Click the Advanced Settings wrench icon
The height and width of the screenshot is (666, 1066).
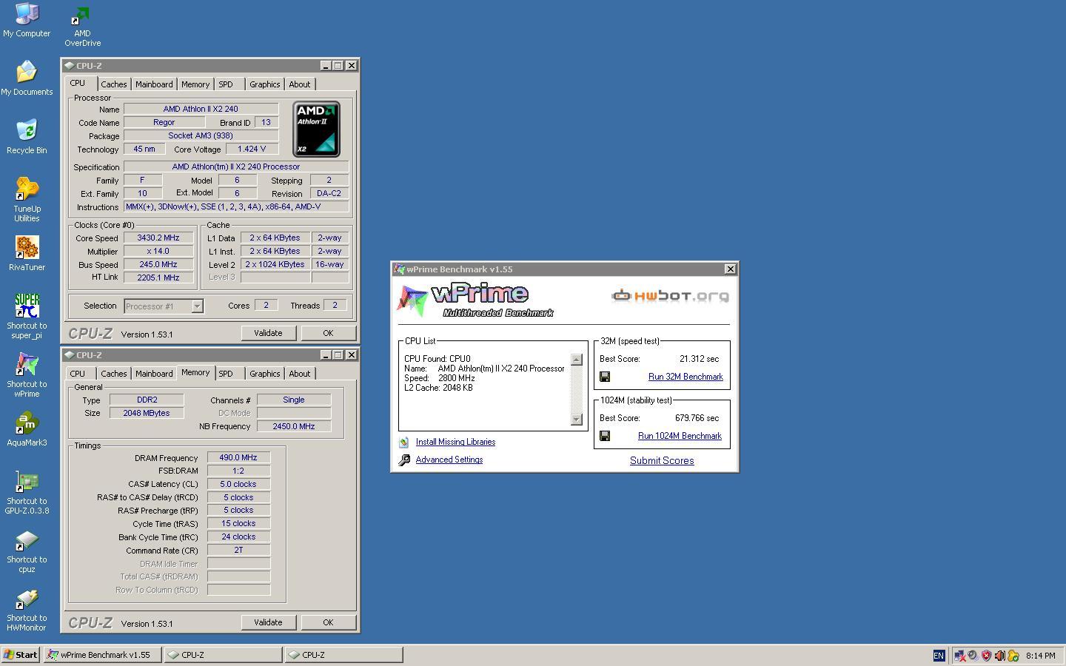(x=404, y=460)
